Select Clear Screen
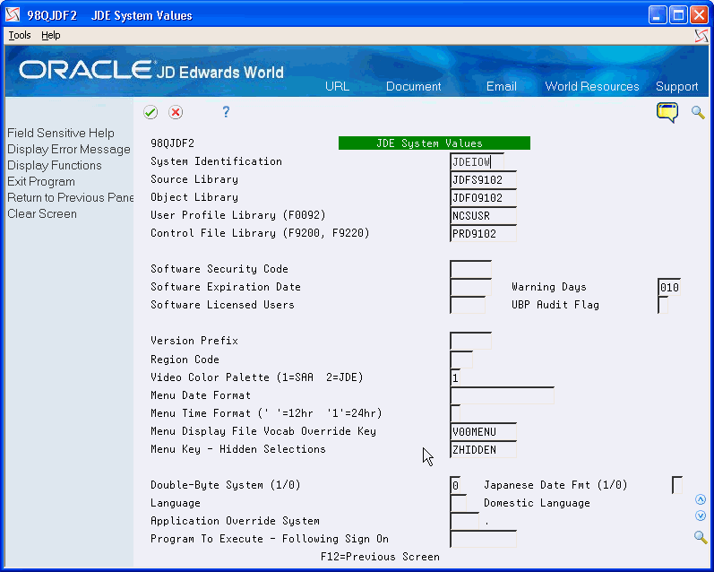This screenshot has height=572, width=714. (x=42, y=213)
